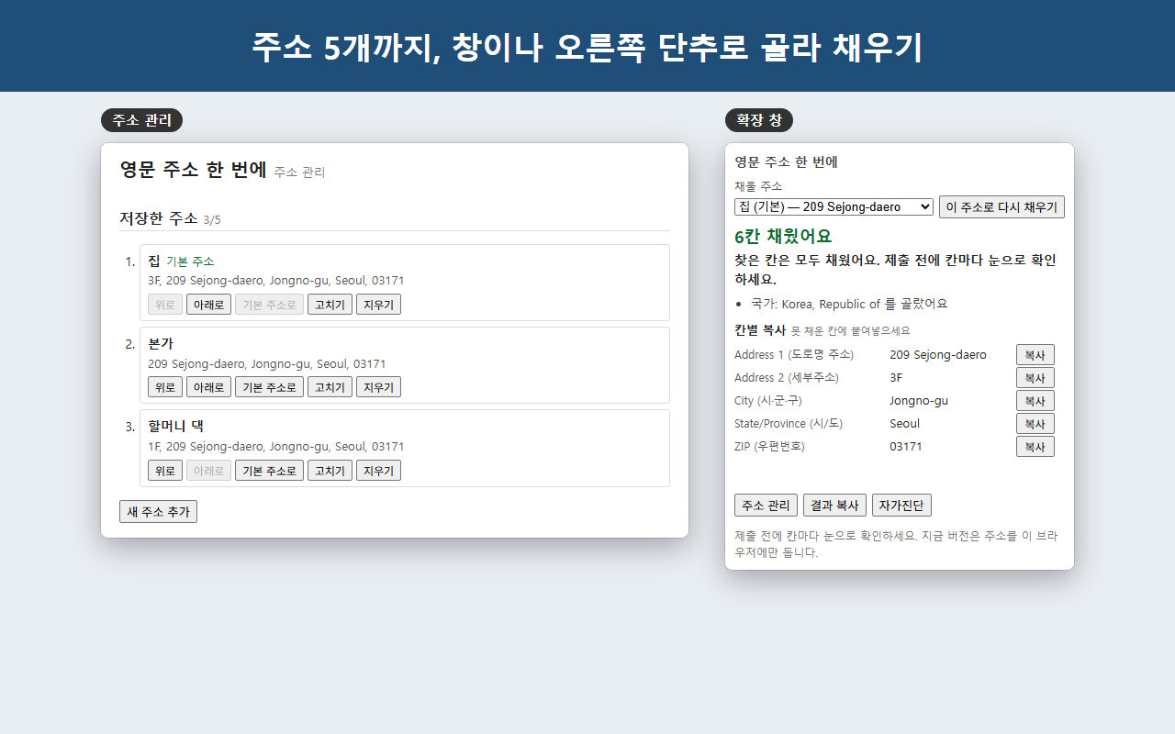Copy the City value Jongno-gu
The width and height of the screenshot is (1175, 734).
click(x=1035, y=401)
